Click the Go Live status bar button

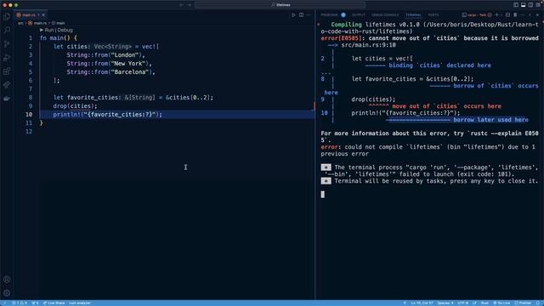[502, 303]
